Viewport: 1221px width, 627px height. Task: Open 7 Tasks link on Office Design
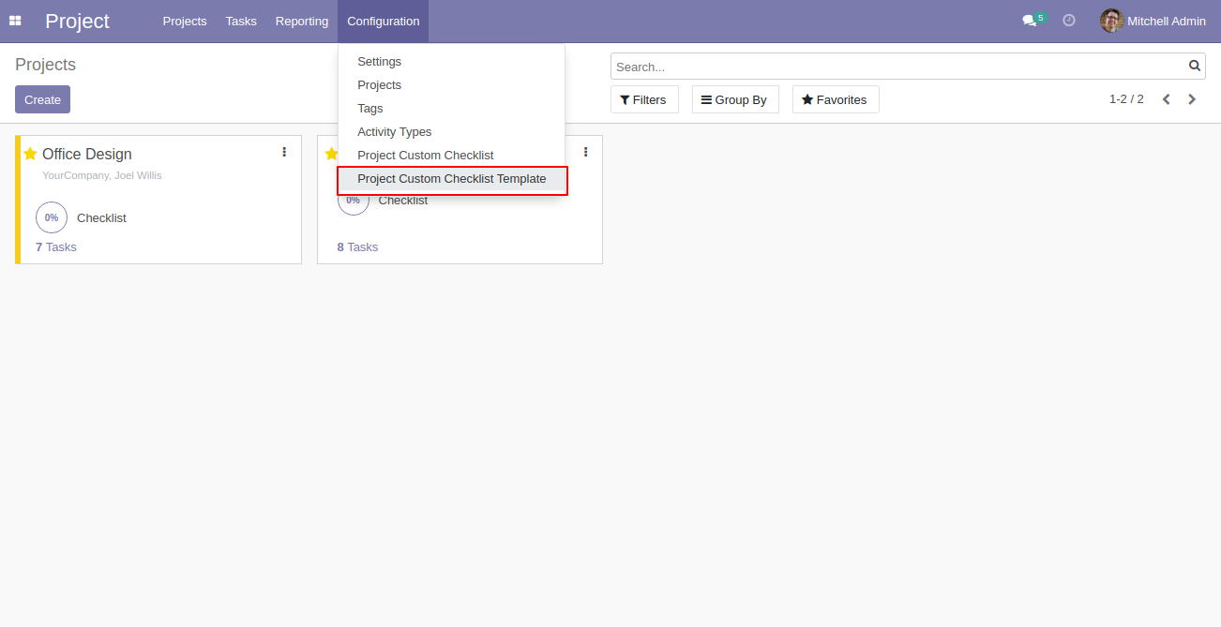(56, 246)
